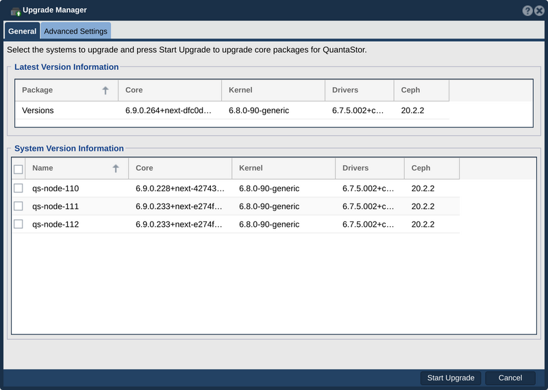Toggle the select-all systems checkbox

click(18, 169)
